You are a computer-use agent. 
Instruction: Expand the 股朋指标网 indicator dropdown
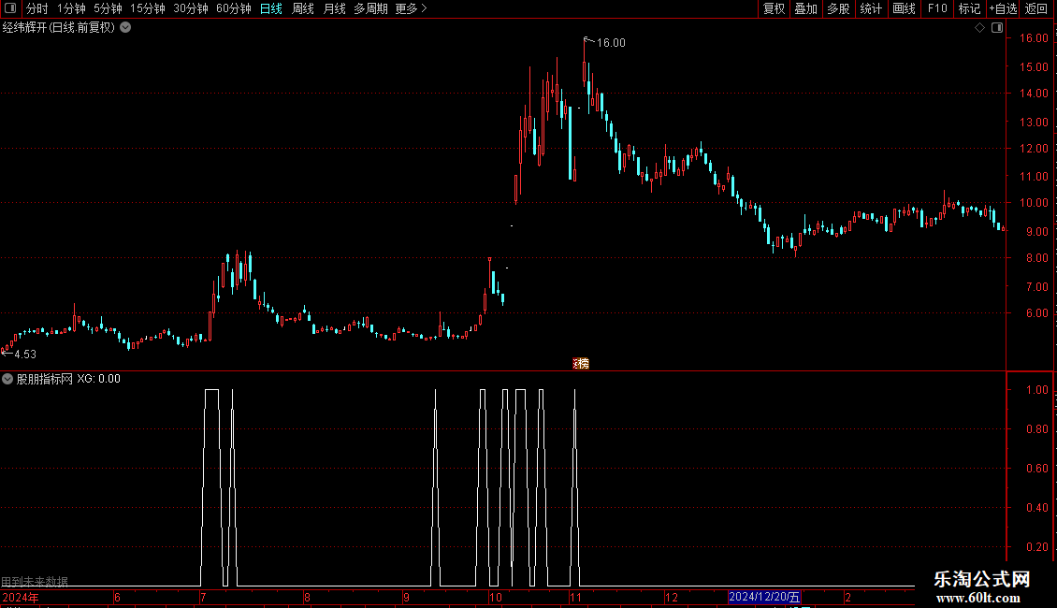tap(7, 379)
